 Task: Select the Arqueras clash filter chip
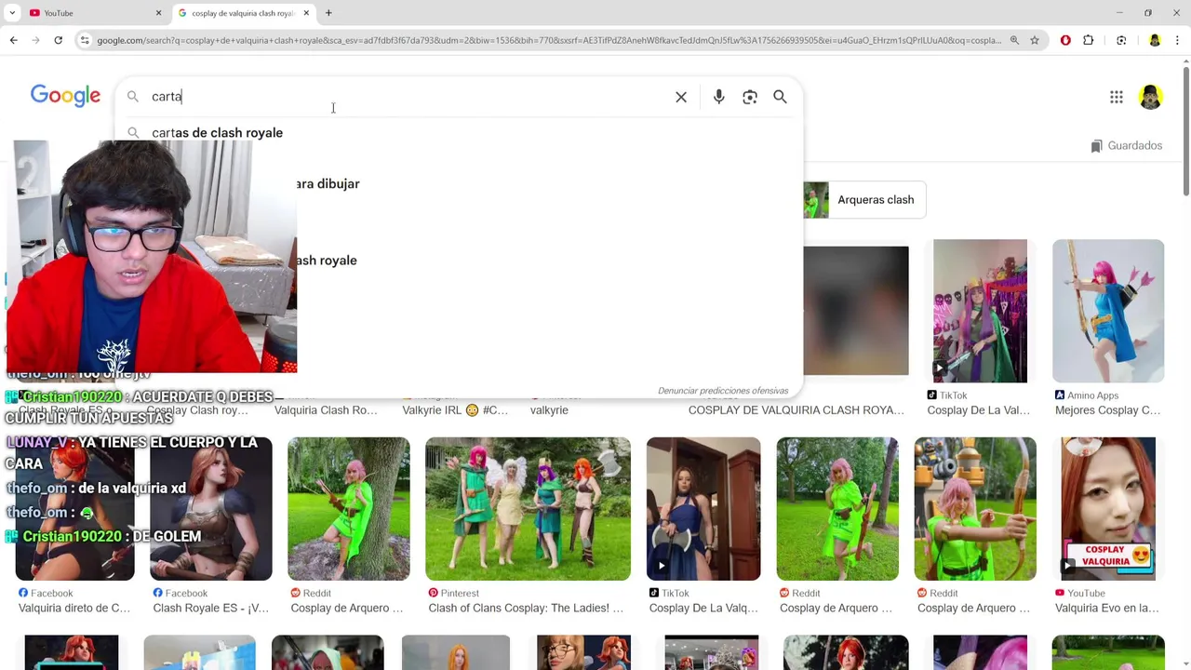coord(864,200)
